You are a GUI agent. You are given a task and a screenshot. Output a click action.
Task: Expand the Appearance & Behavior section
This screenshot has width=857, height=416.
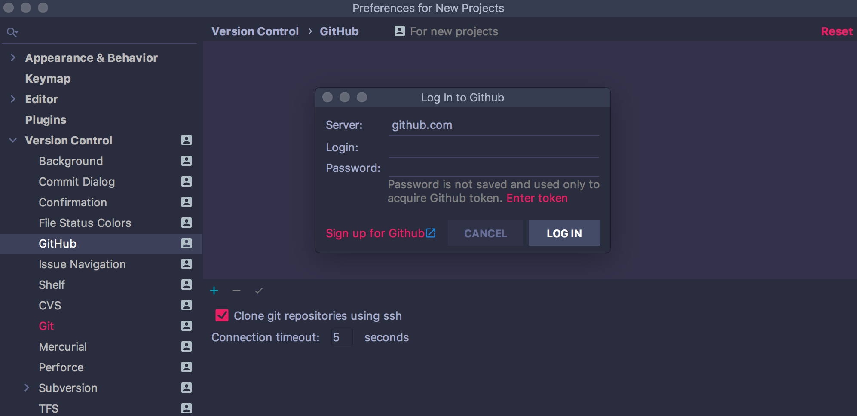pos(13,58)
